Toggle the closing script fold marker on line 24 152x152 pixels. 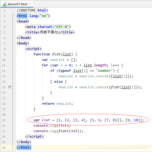click(15, 137)
